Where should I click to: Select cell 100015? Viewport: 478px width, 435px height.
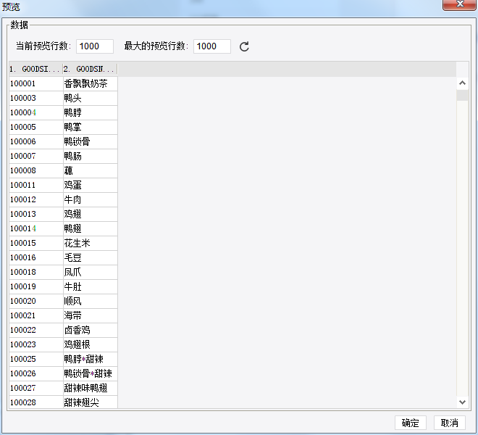click(x=36, y=243)
